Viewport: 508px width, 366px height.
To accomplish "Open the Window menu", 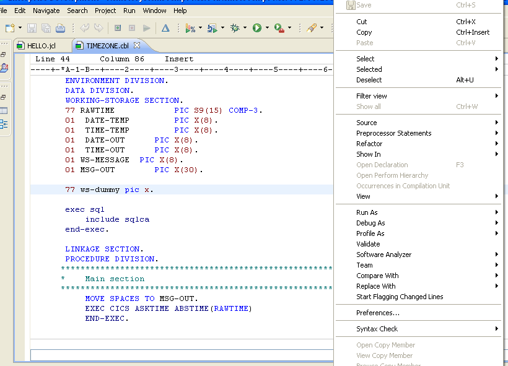I will (154, 11).
